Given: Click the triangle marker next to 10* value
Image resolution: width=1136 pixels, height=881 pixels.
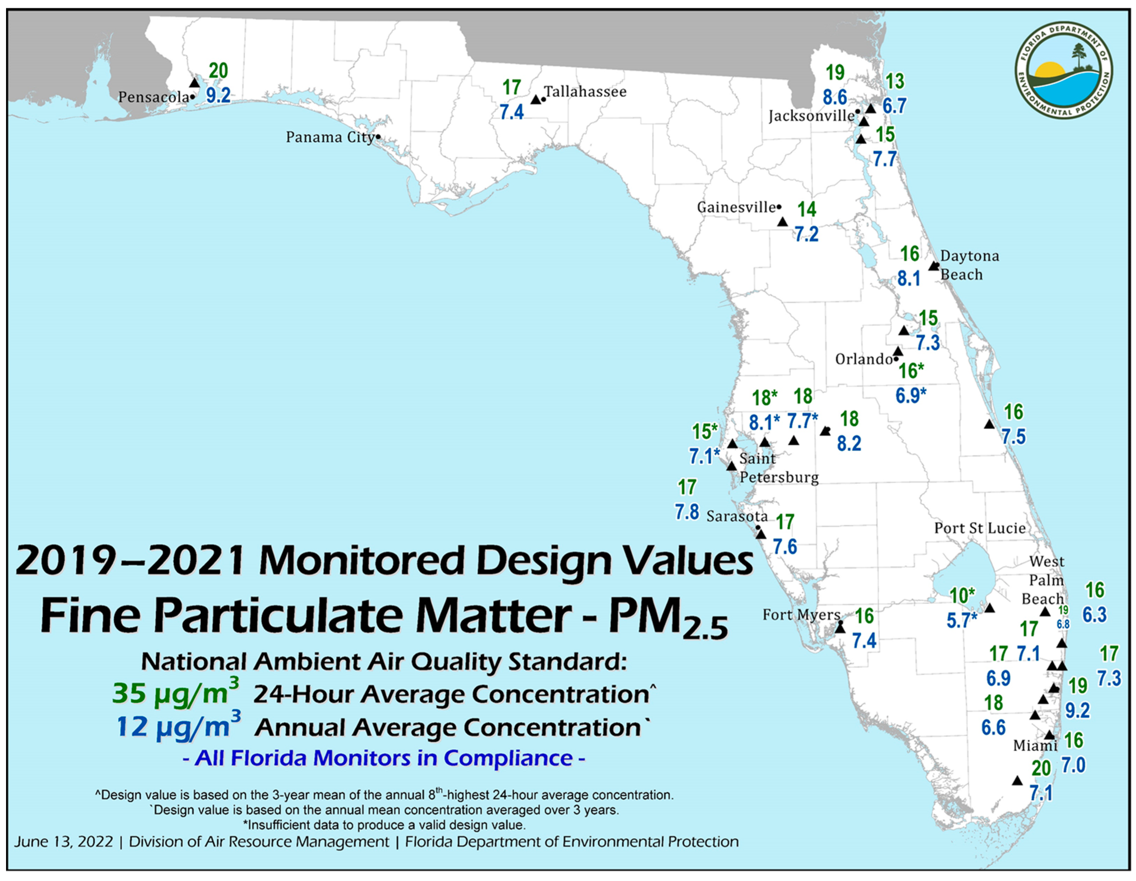Looking at the screenshot, I should 989,608.
